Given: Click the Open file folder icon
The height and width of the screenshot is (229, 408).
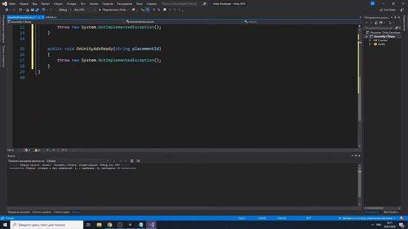Looking at the screenshot, I should pos(27,10).
